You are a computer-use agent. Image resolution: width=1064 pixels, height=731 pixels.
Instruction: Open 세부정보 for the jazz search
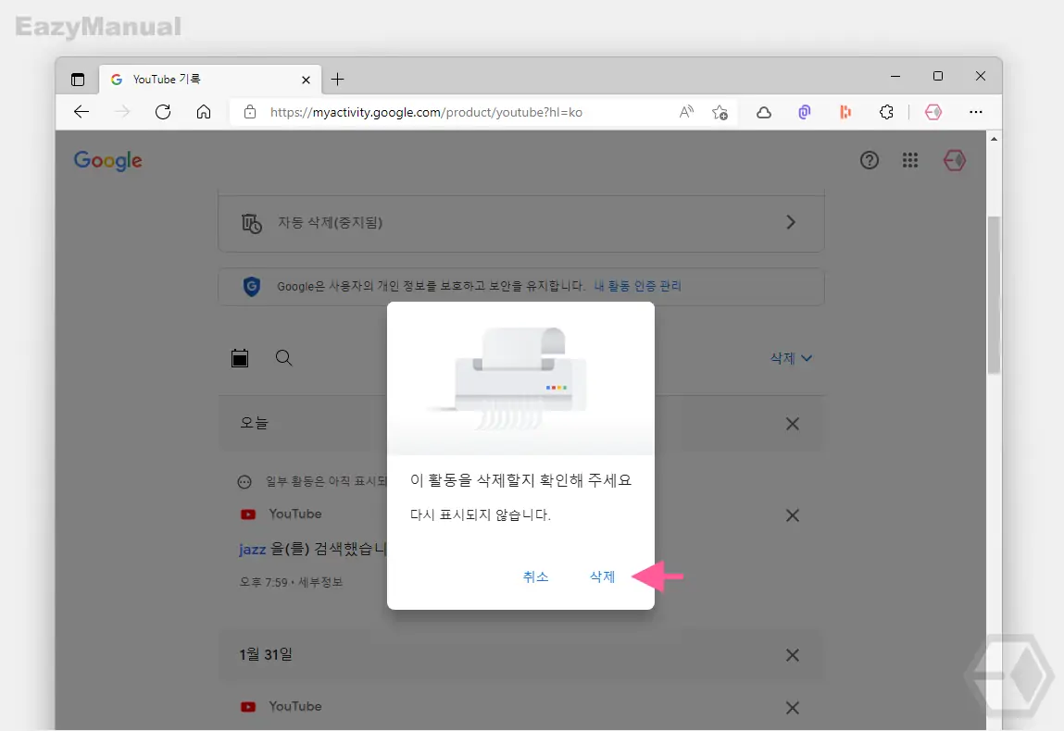(x=321, y=583)
